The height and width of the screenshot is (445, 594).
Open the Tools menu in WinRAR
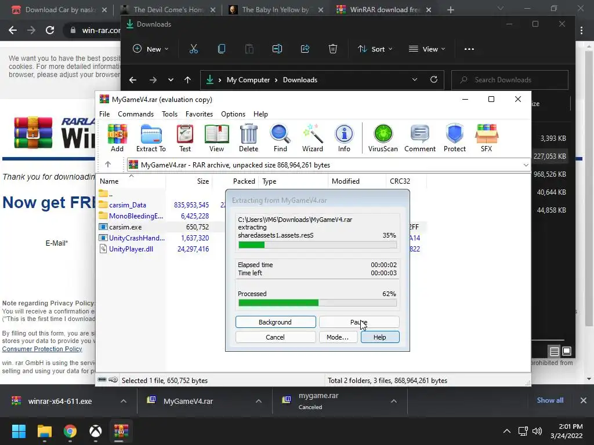tap(169, 114)
